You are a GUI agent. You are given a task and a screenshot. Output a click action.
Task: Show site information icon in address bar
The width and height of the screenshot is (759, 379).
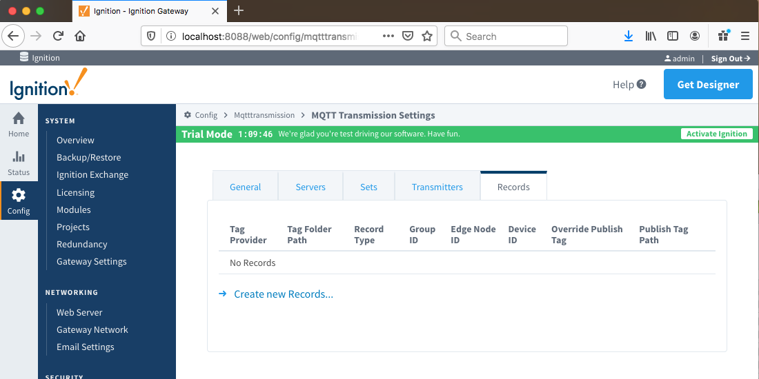[170, 36]
